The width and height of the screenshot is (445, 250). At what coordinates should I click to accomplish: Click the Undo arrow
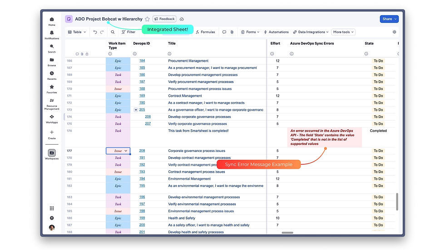[x=95, y=32]
